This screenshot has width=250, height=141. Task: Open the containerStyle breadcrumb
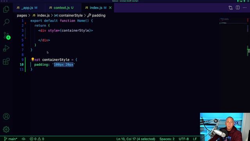[x=68, y=16]
